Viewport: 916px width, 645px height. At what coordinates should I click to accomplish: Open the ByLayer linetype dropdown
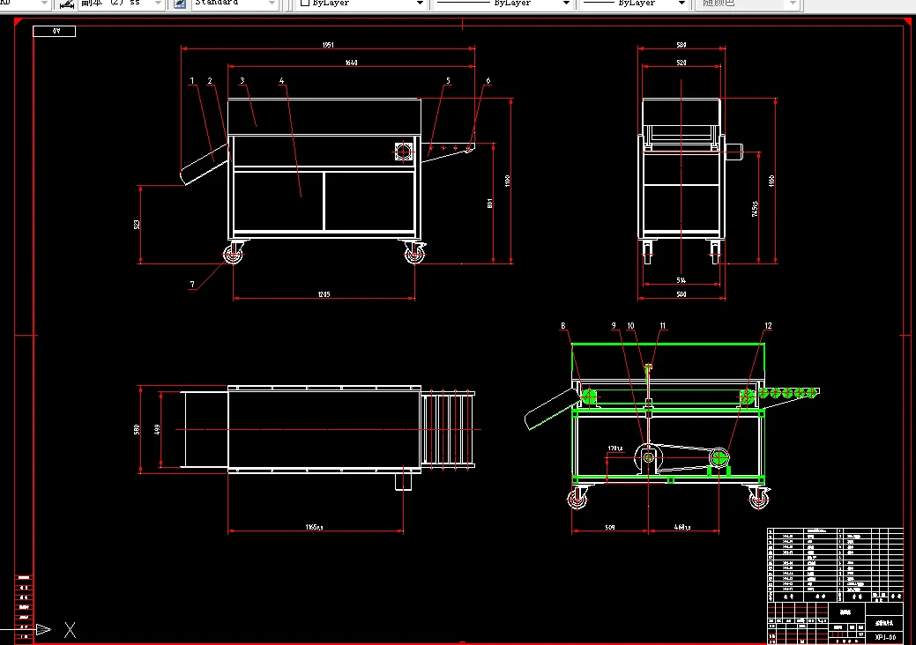pos(503,4)
